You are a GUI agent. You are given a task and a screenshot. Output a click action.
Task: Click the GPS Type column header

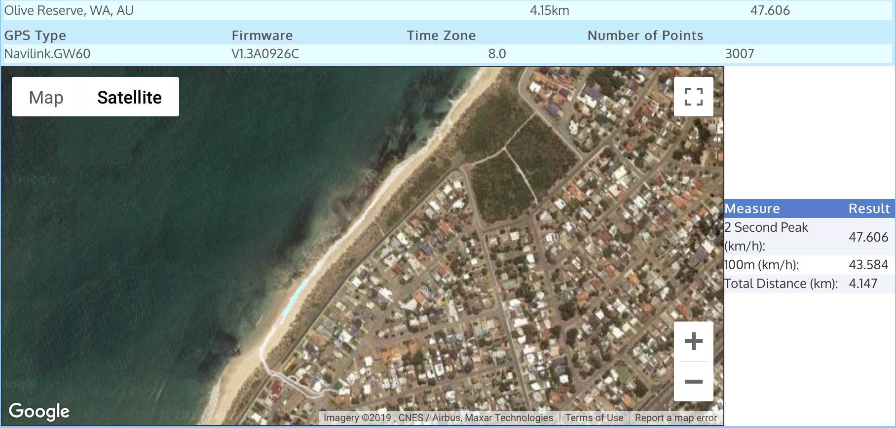[x=35, y=36]
